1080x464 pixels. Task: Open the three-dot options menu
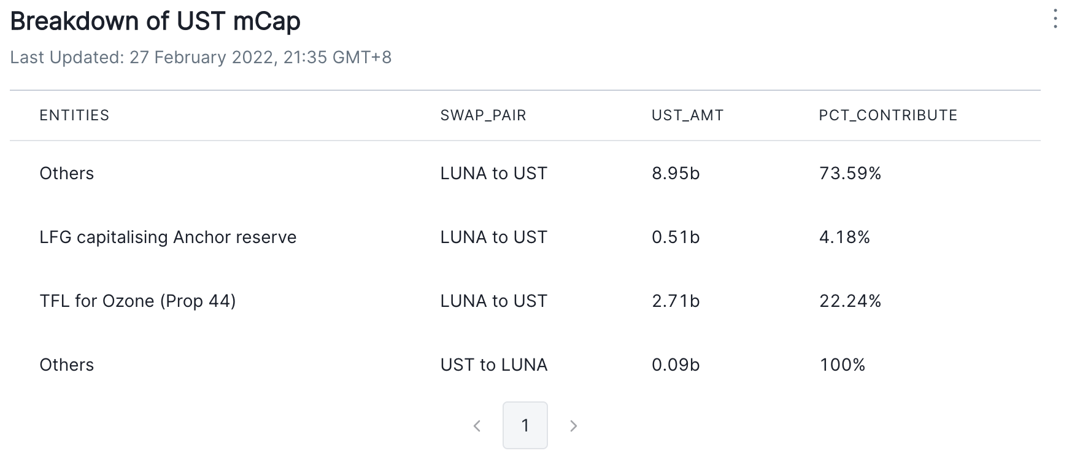tap(1055, 19)
